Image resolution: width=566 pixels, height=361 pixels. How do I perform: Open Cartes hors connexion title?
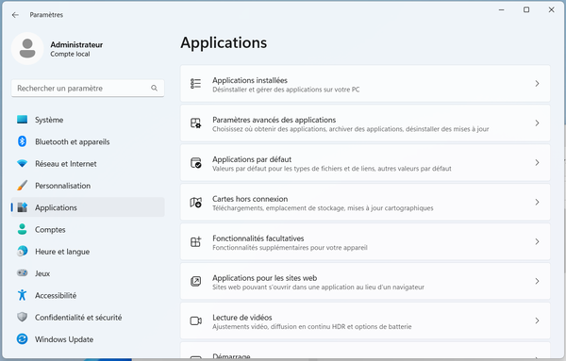(250, 199)
